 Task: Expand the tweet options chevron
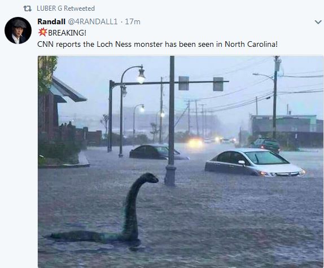click(318, 22)
